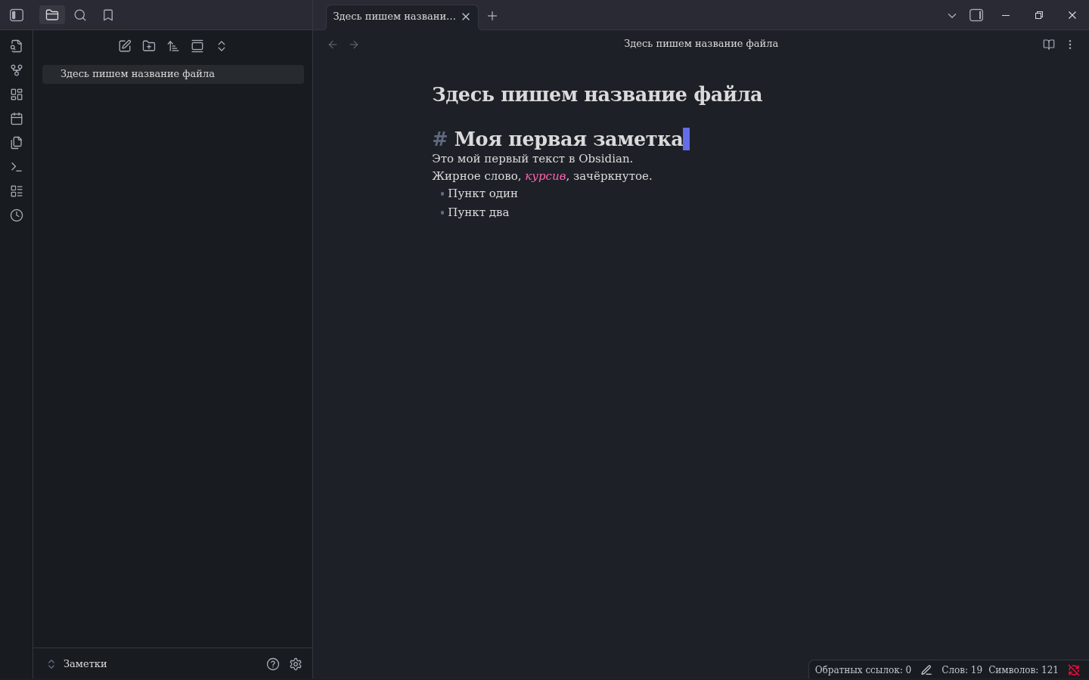
Task: Click the insert template ribbon icon
Action: [x=17, y=143]
